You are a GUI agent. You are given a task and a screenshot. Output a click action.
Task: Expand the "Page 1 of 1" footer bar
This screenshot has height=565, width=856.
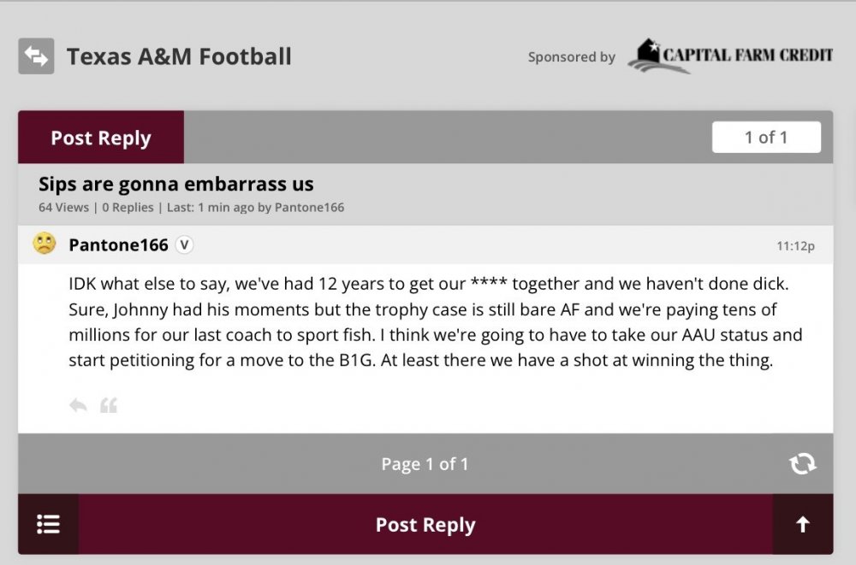(425, 464)
